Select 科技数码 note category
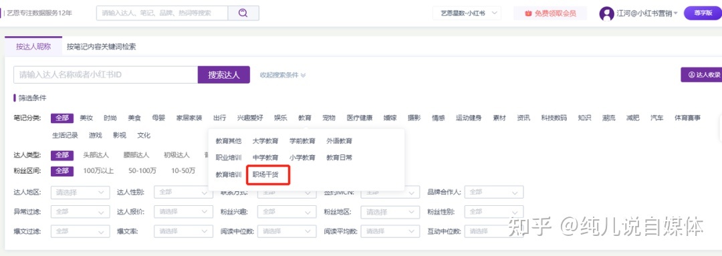The height and width of the screenshot is (256, 722). click(x=554, y=118)
